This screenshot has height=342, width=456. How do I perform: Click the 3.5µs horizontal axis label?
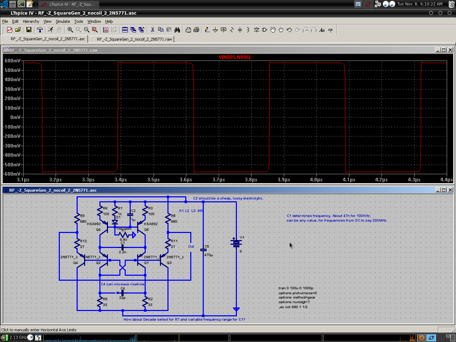coord(154,180)
